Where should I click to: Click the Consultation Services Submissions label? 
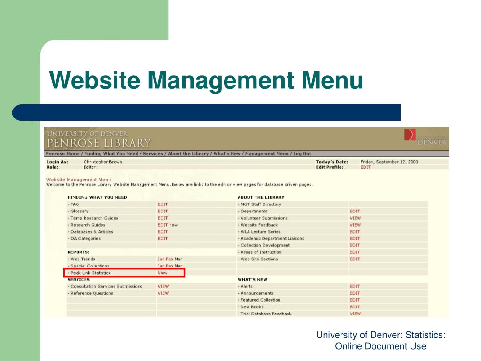(107, 286)
